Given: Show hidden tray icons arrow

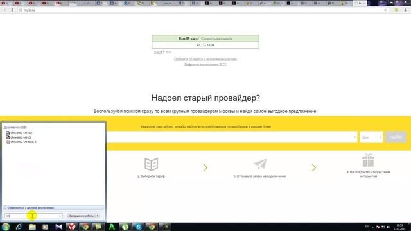Looking at the screenshot, I should (372, 227).
